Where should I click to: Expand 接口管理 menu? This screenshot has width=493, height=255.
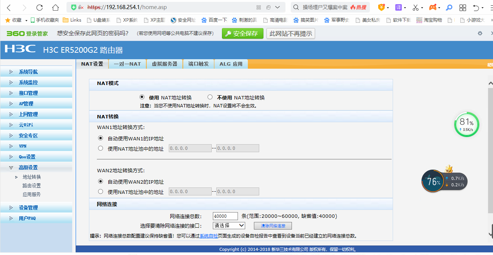coord(36,93)
